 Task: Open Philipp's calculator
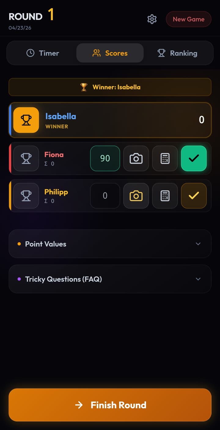coord(165,196)
